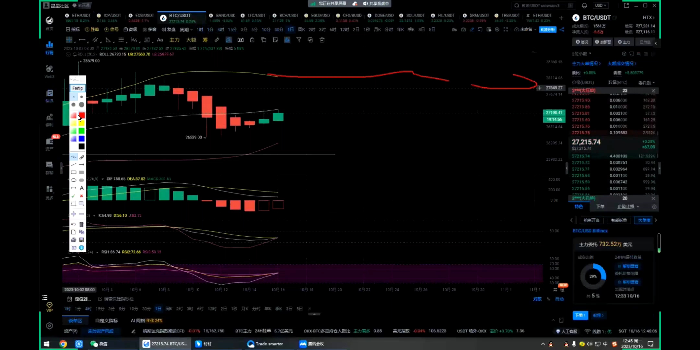Switch to the ETH/USDT tab
Image resolution: width=700 pixels, height=350 pixels.
tap(78, 17)
